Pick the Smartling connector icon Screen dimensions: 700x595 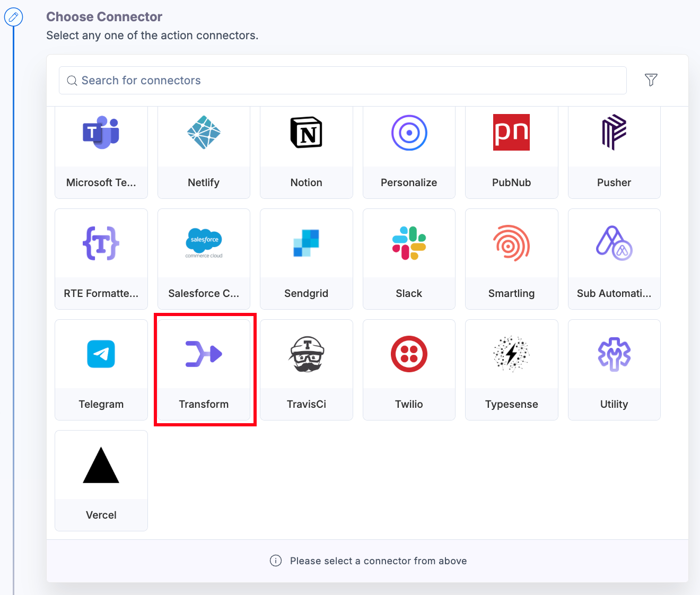(x=511, y=243)
